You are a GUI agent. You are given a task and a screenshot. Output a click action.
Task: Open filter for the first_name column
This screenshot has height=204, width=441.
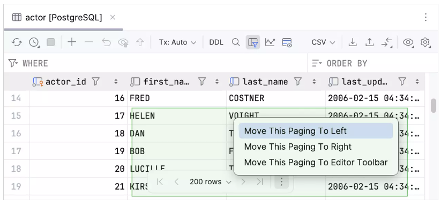pos(202,82)
